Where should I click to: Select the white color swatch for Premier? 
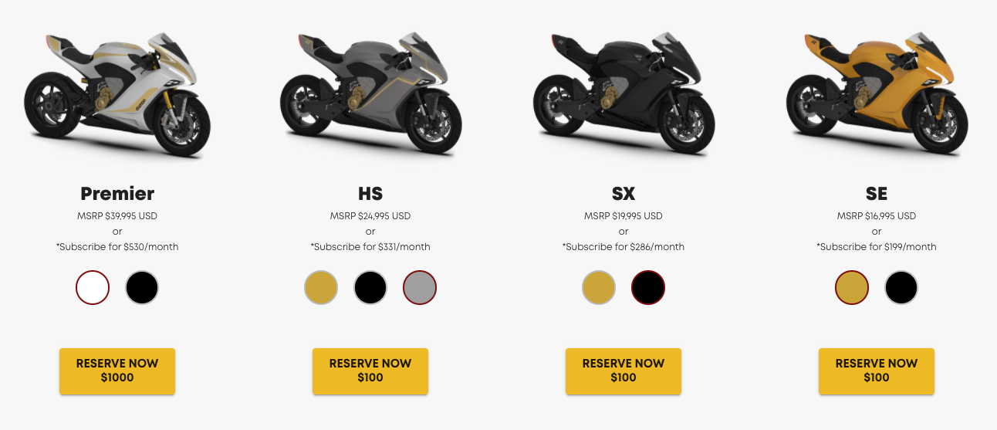(x=93, y=288)
